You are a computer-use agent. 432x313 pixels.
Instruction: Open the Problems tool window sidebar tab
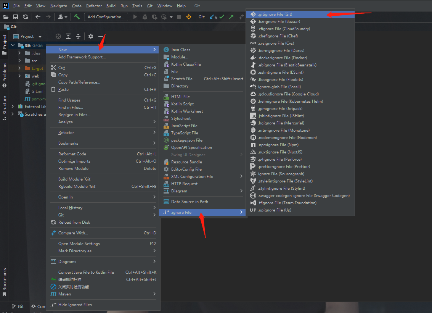5,75
